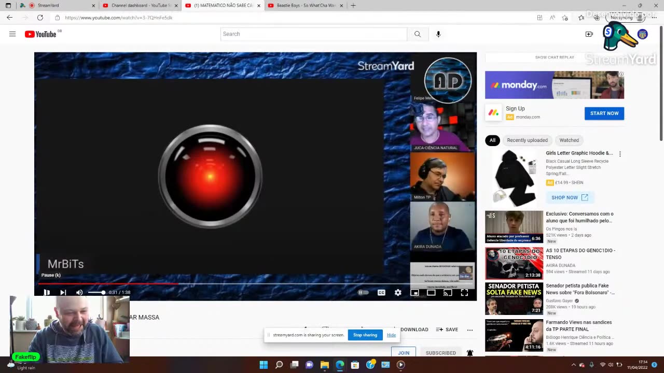Open Senador petista Fake News video thumbnail
This screenshot has width=664, height=373.
coord(514,299)
